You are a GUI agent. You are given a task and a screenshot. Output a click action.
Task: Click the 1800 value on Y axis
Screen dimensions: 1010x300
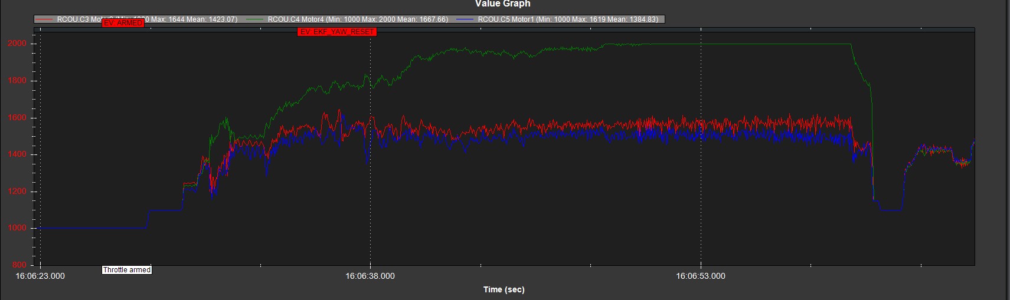click(x=17, y=81)
